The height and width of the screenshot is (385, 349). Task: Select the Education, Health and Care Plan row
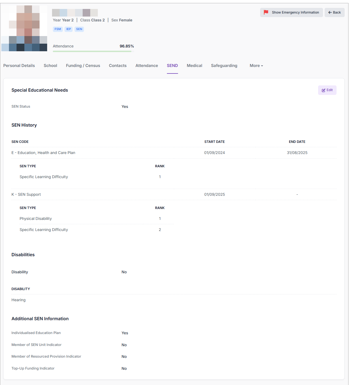43,153
